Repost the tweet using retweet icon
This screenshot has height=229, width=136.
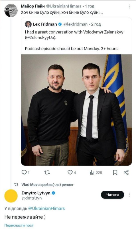point(47,173)
